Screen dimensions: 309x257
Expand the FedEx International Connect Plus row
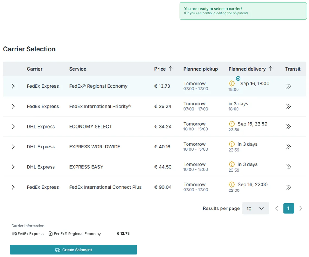13,187
